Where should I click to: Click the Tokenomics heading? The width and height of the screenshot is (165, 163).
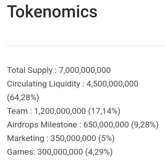52,11
